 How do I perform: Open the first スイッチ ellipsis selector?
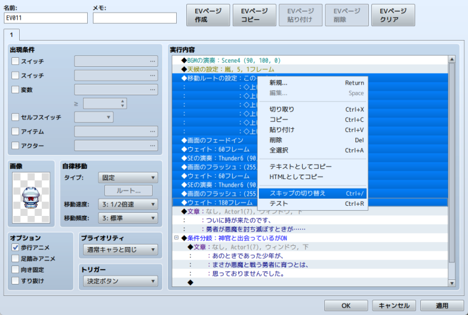pyautogui.click(x=153, y=62)
